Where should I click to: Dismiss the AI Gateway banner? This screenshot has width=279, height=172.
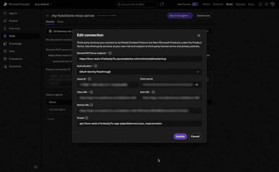tap(207, 31)
